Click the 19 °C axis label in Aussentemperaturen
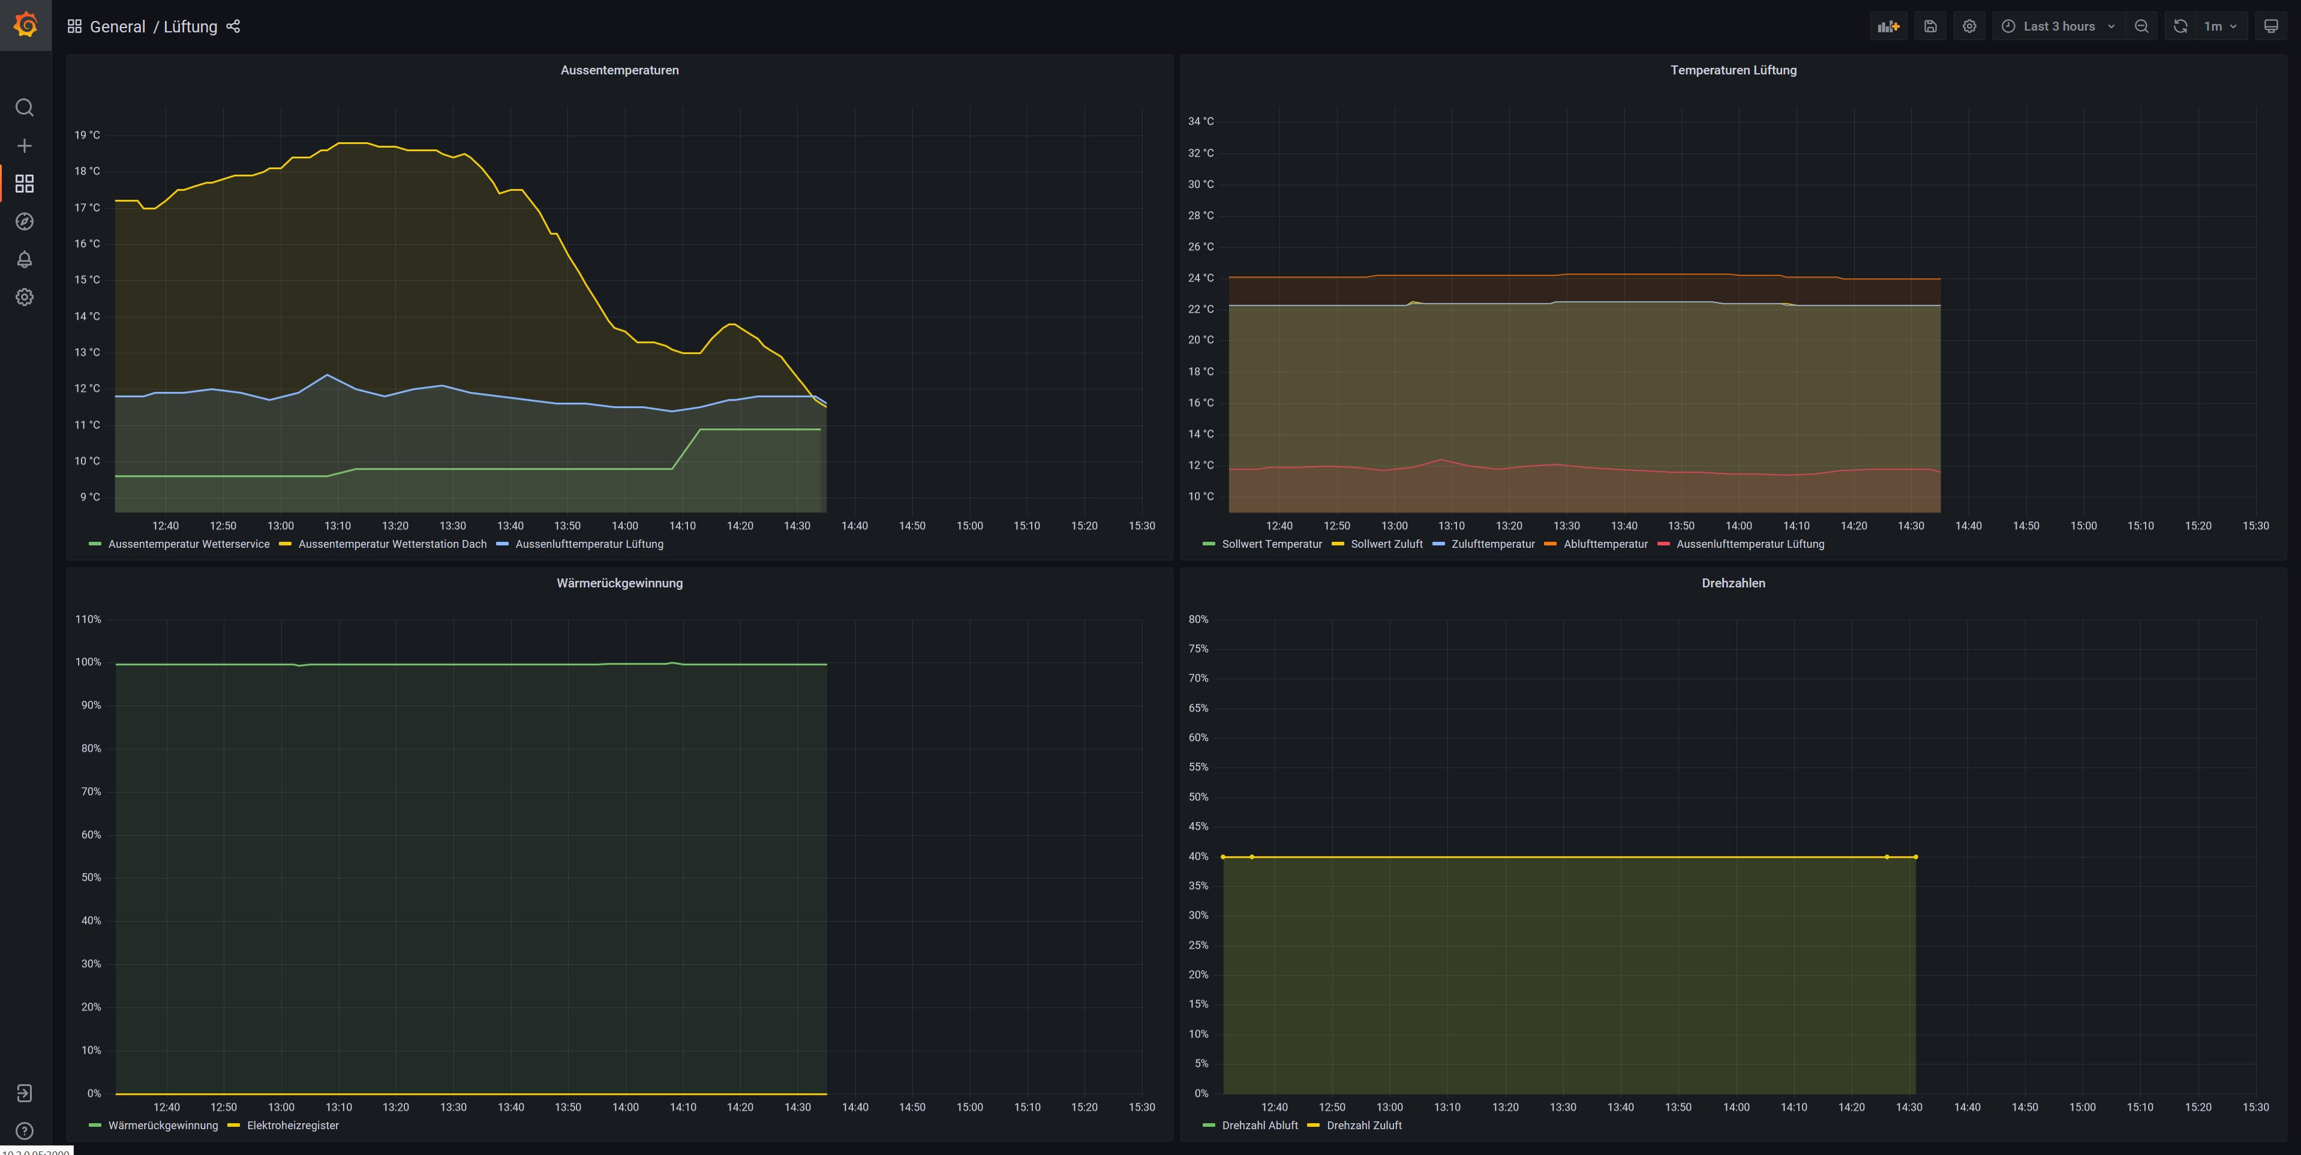The image size is (2301, 1155). (x=88, y=135)
